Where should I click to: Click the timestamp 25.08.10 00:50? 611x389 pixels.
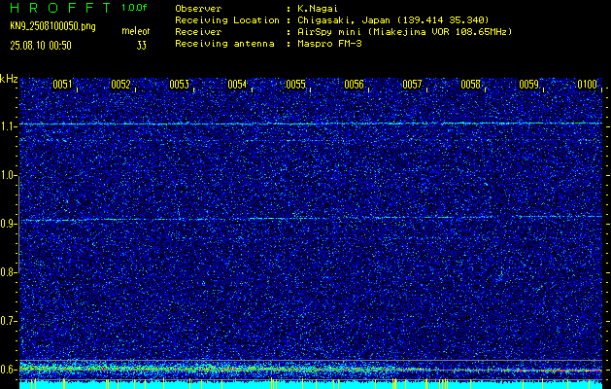[41, 46]
